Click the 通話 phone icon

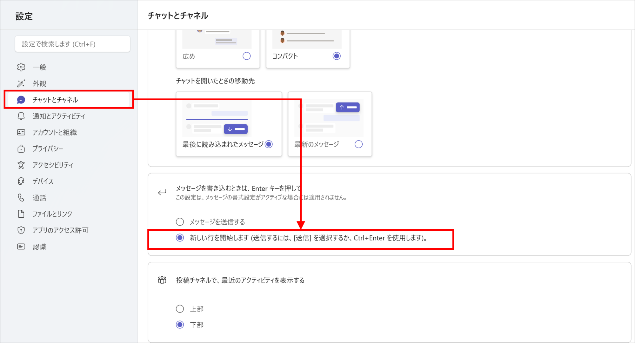click(x=21, y=198)
